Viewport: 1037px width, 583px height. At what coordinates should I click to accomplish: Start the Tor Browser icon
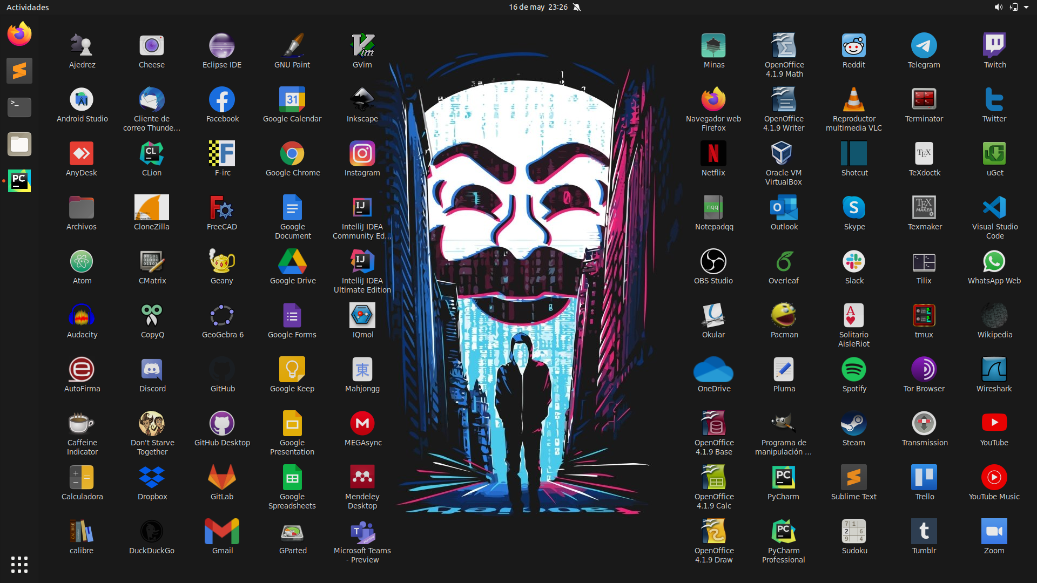[924, 370]
